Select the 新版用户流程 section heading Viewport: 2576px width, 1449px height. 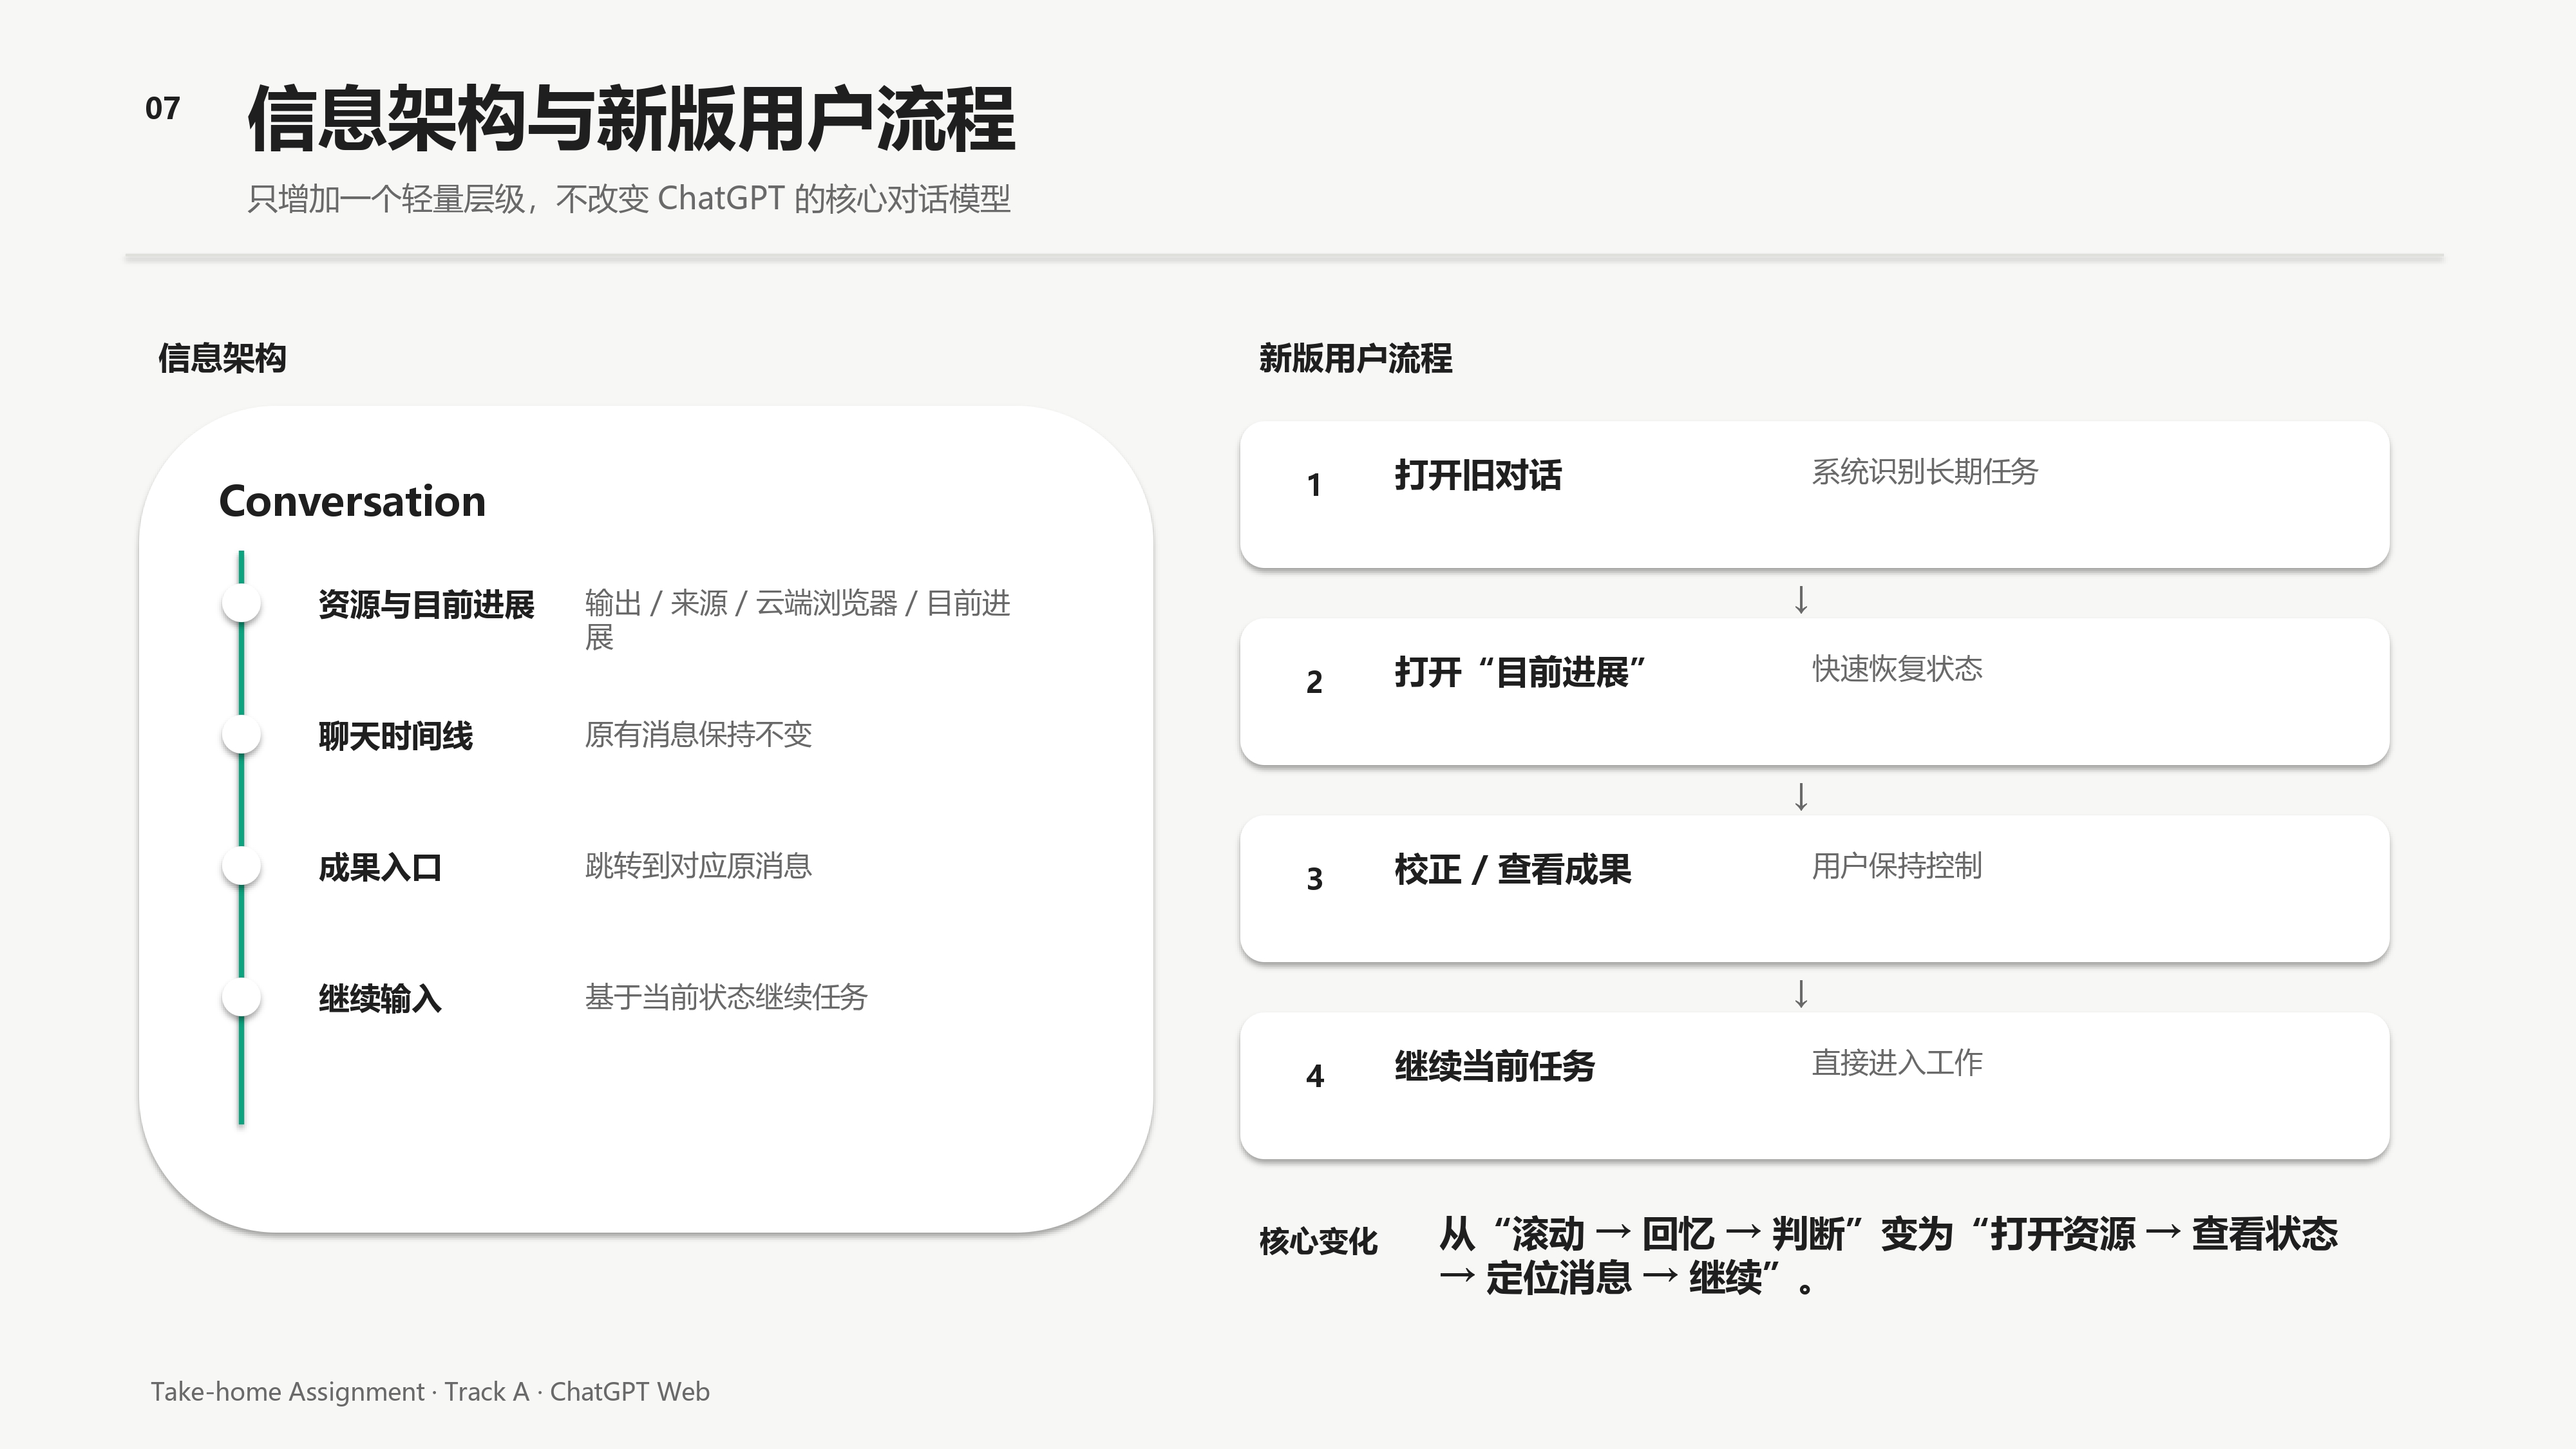click(1355, 358)
